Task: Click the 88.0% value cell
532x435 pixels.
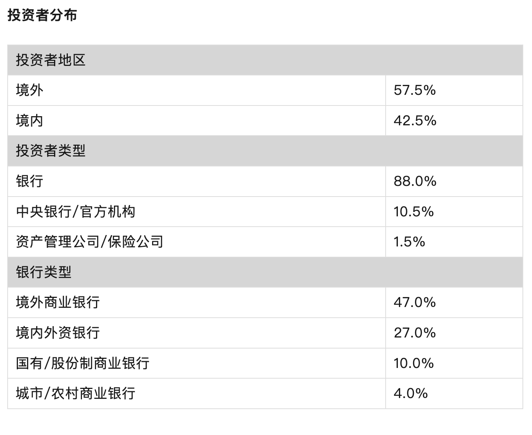Action: point(415,181)
